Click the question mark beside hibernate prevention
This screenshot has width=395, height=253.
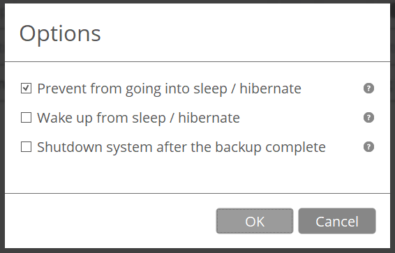368,89
